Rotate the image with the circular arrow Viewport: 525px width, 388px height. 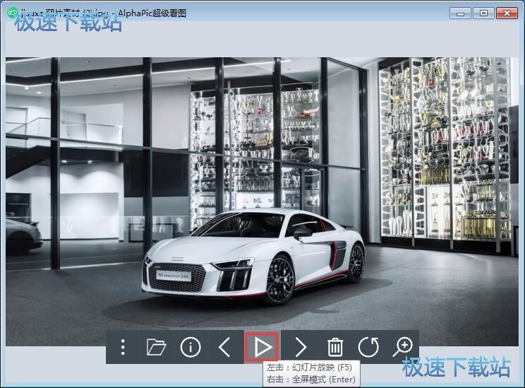click(x=368, y=347)
